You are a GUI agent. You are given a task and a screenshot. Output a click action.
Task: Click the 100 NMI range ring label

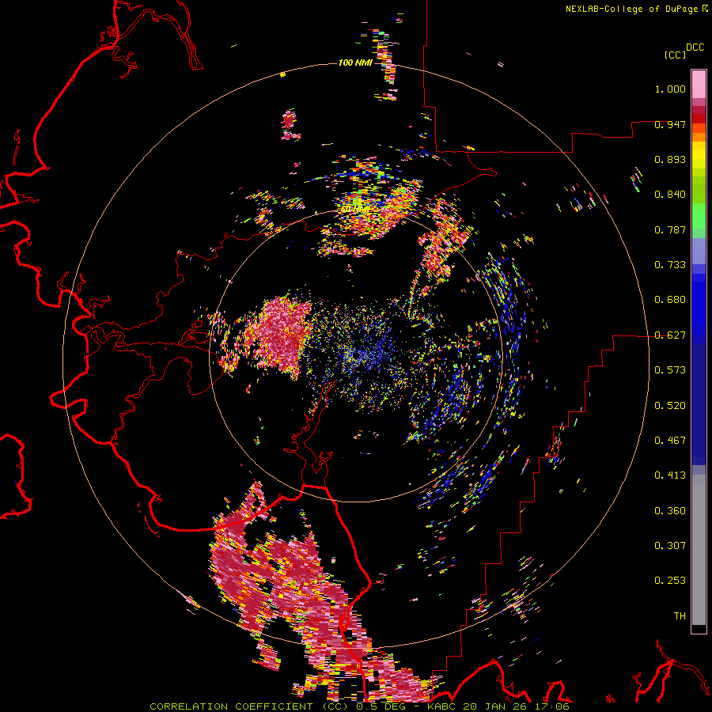[355, 62]
